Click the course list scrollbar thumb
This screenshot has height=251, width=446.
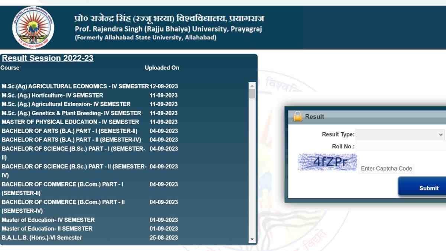click(x=252, y=94)
